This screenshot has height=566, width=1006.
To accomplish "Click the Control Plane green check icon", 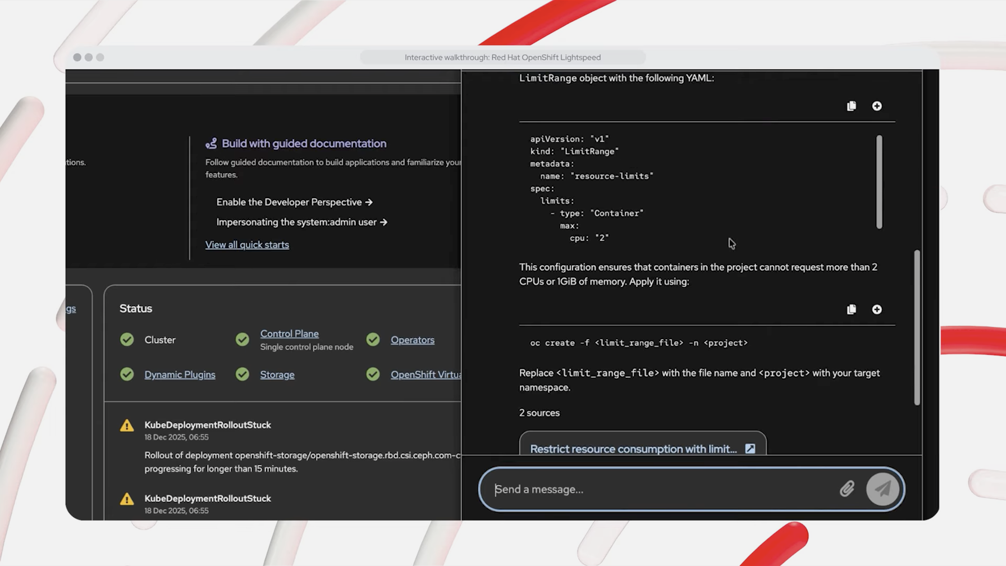I will (x=243, y=340).
